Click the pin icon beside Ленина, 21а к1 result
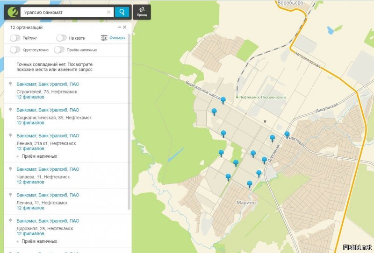The height and width of the screenshot is (253, 374). coord(10,135)
